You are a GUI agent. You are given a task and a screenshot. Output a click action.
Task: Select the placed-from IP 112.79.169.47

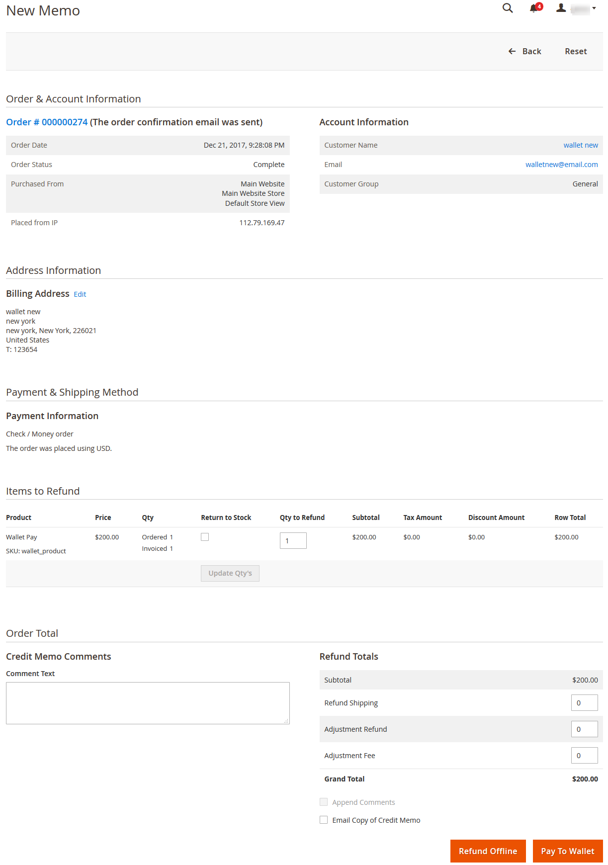click(x=262, y=223)
